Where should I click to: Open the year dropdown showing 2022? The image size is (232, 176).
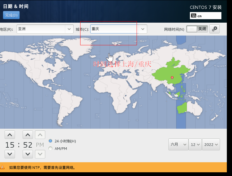pyautogui.click(x=211, y=144)
